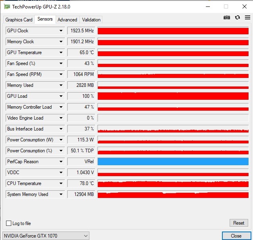Click the GPU Clock red history graph
Viewport: 253px width, 240px height.
pyautogui.click(x=173, y=31)
